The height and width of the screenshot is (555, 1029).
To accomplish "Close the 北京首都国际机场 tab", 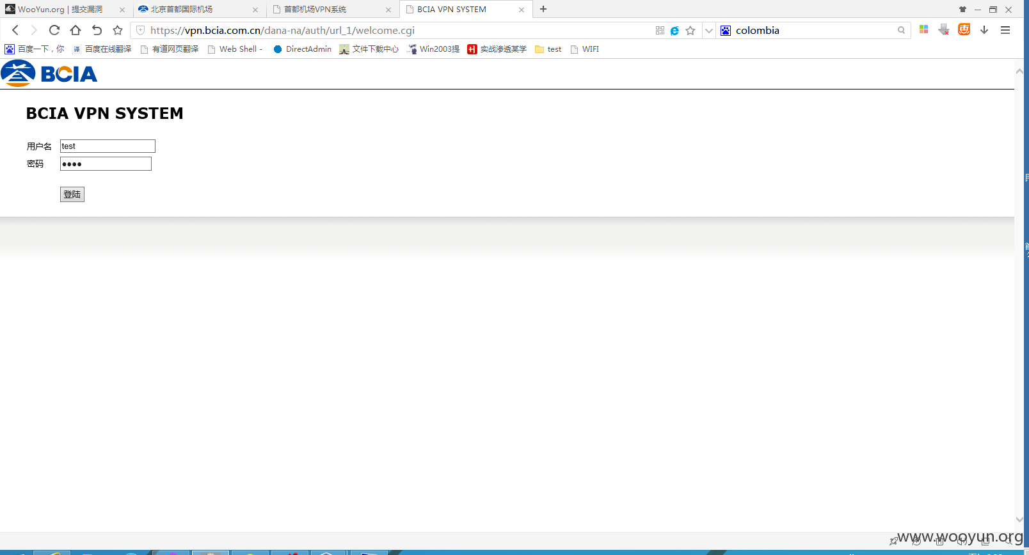I will tap(255, 10).
